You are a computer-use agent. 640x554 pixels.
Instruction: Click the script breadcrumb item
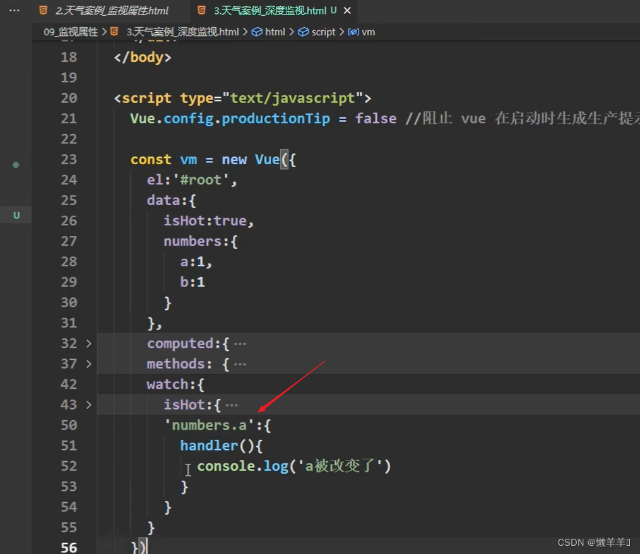(323, 32)
